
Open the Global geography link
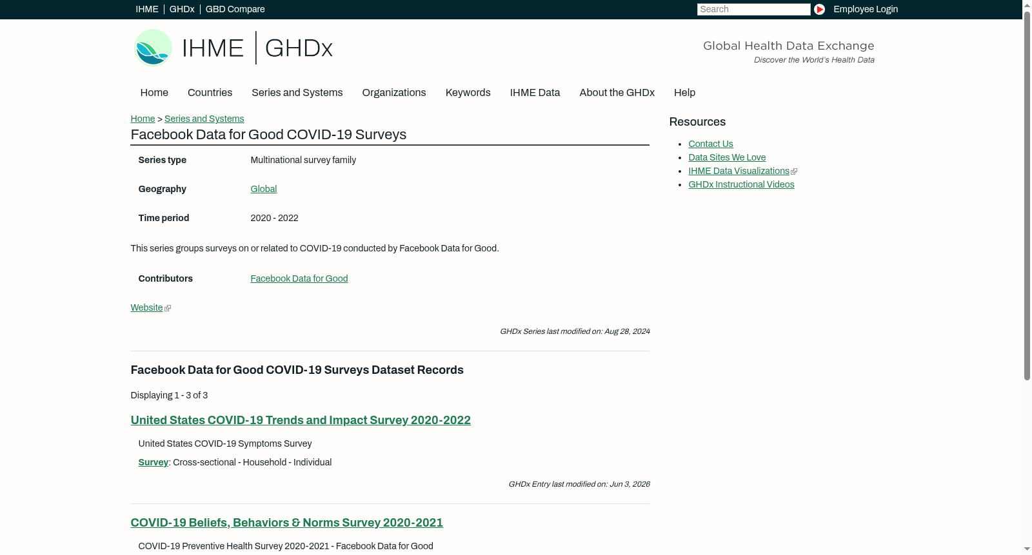263,189
